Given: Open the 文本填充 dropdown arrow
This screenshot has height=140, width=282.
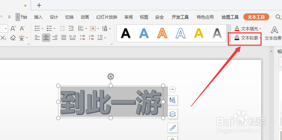Looking at the screenshot, I should [260, 28].
